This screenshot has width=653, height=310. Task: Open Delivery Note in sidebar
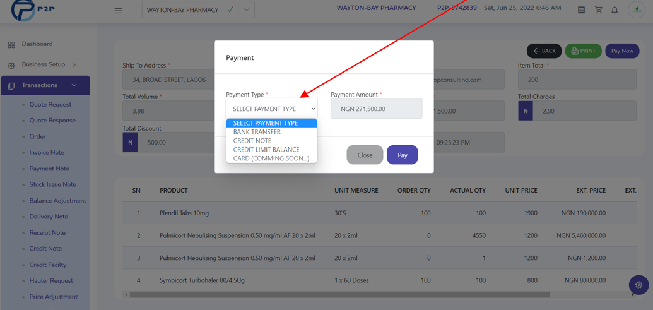pyautogui.click(x=49, y=217)
